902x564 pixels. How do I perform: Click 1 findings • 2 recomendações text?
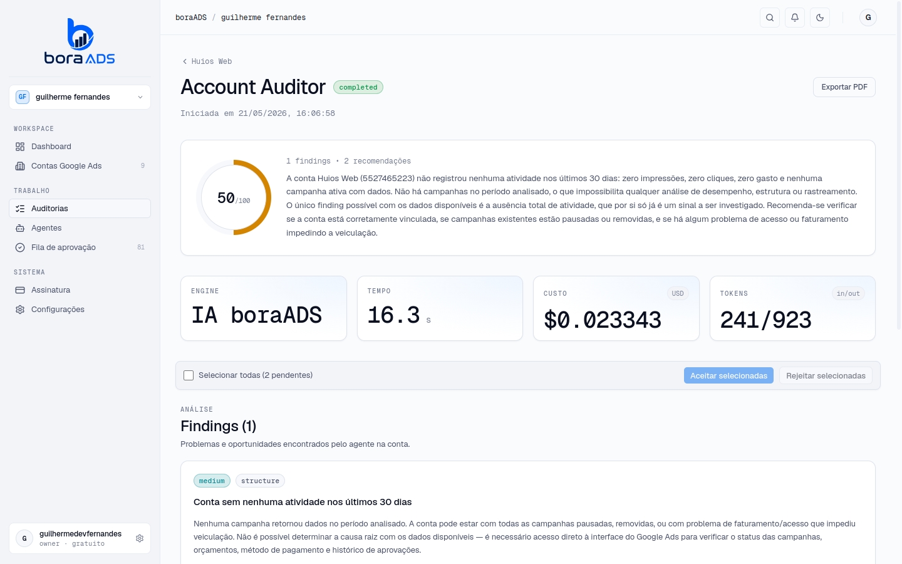pyautogui.click(x=348, y=161)
